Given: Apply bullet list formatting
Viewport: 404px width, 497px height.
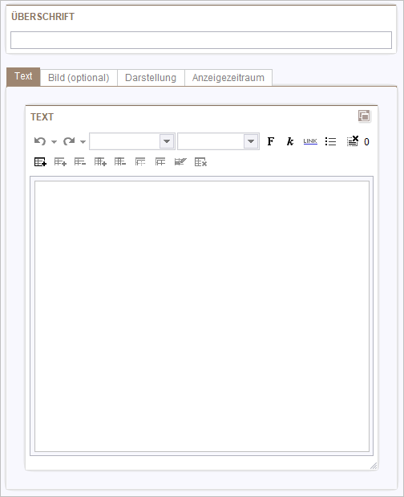Looking at the screenshot, I should click(x=330, y=141).
